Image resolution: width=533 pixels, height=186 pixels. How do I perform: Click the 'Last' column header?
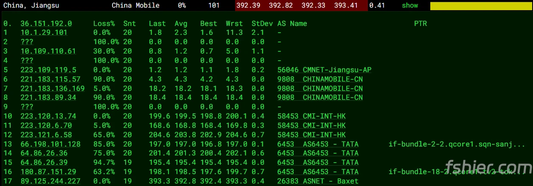coord(157,24)
